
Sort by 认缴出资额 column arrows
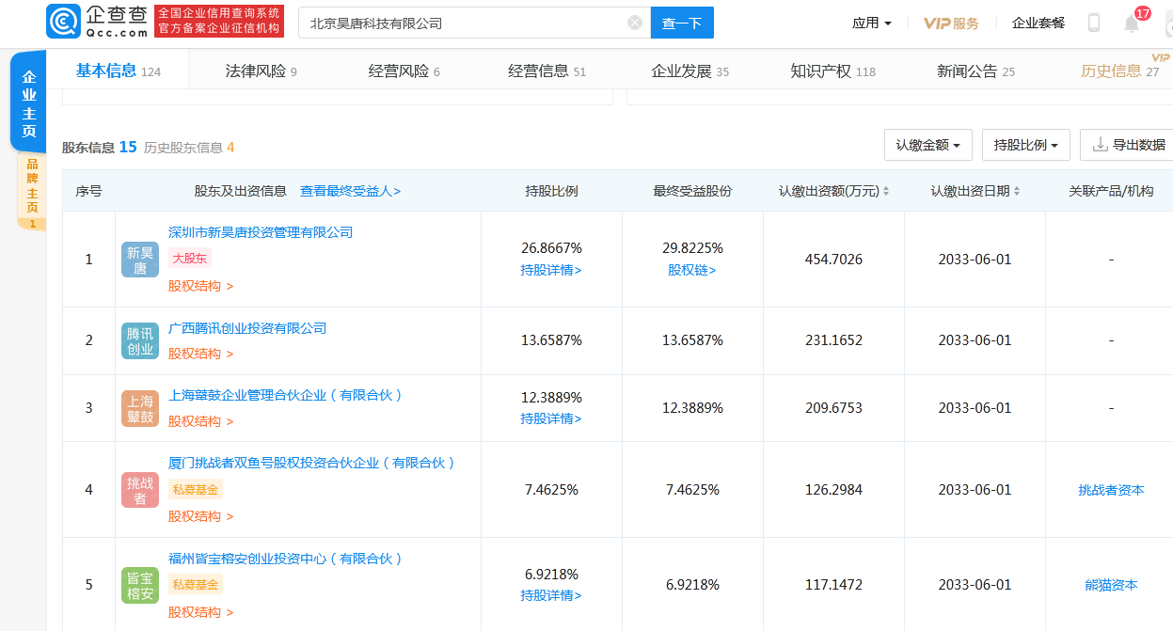click(886, 191)
